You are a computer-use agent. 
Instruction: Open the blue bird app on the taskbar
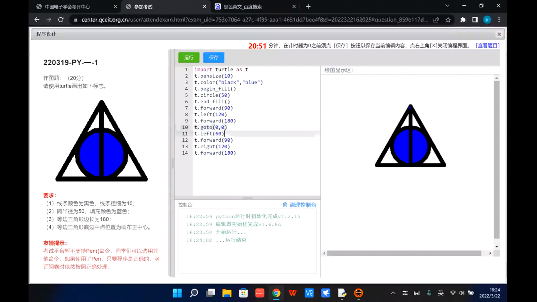pyautogui.click(x=326, y=293)
